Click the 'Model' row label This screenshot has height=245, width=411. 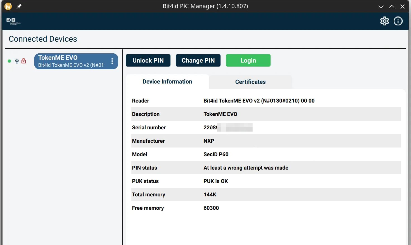[x=139, y=154]
